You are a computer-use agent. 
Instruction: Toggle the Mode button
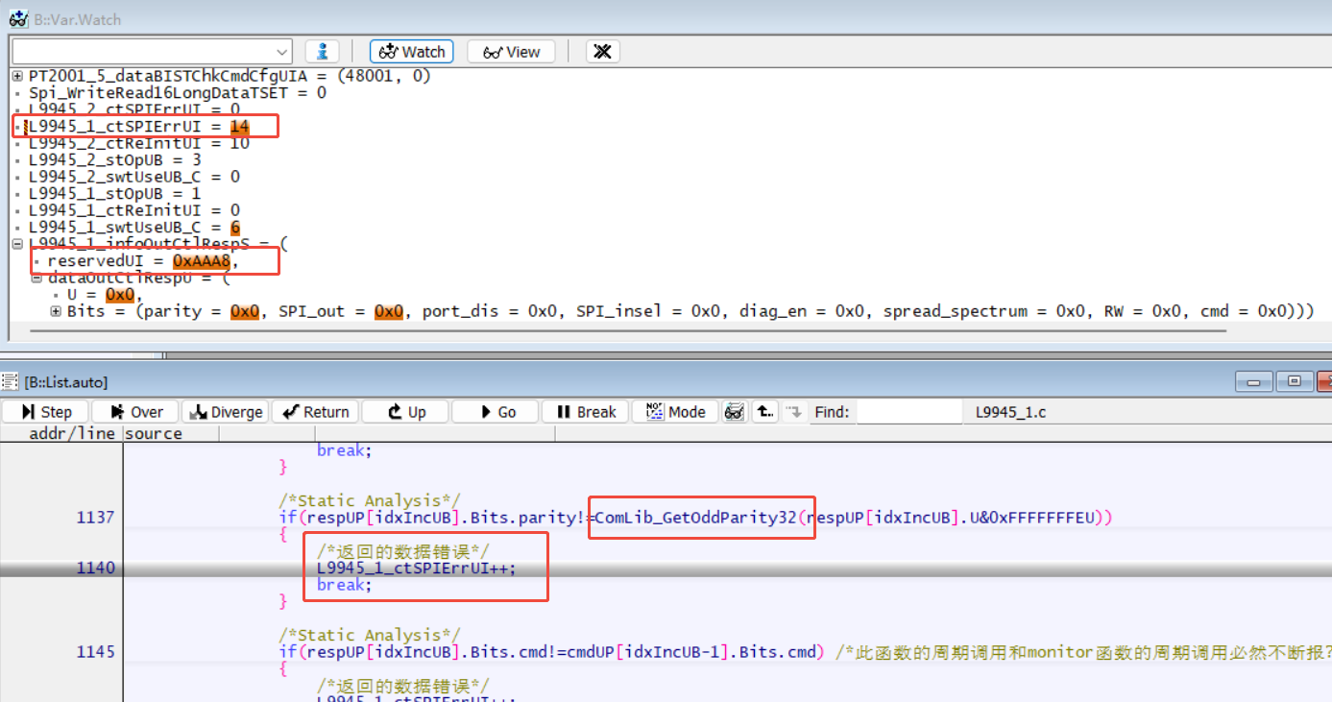[675, 412]
